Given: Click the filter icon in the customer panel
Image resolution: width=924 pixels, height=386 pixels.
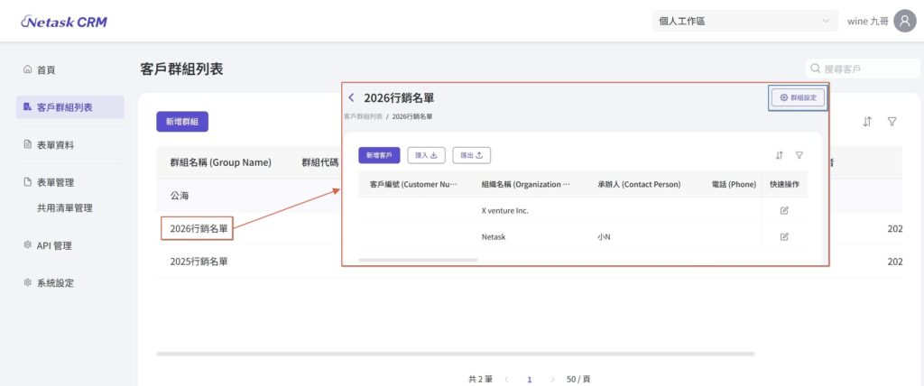Looking at the screenshot, I should (x=799, y=155).
